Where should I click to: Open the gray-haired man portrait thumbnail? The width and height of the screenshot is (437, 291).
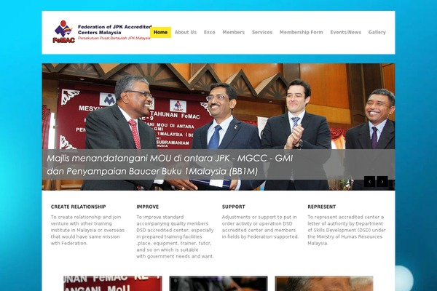tap(324, 284)
